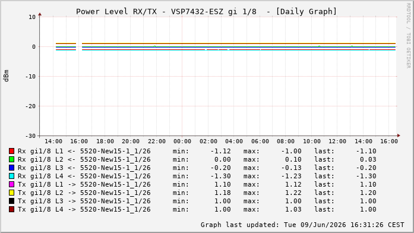Select the graph title 'Power Level RX/TX - VSP7432-ESZ gi 1/8'
414x233 pixels.
click(x=166, y=12)
